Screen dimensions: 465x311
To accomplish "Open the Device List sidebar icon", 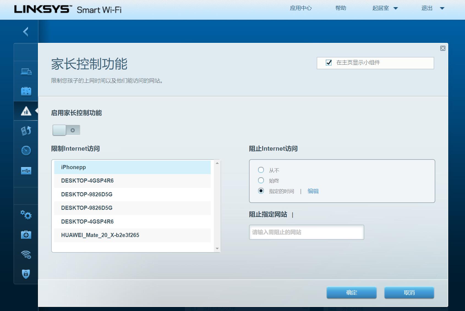I will coord(26,72).
